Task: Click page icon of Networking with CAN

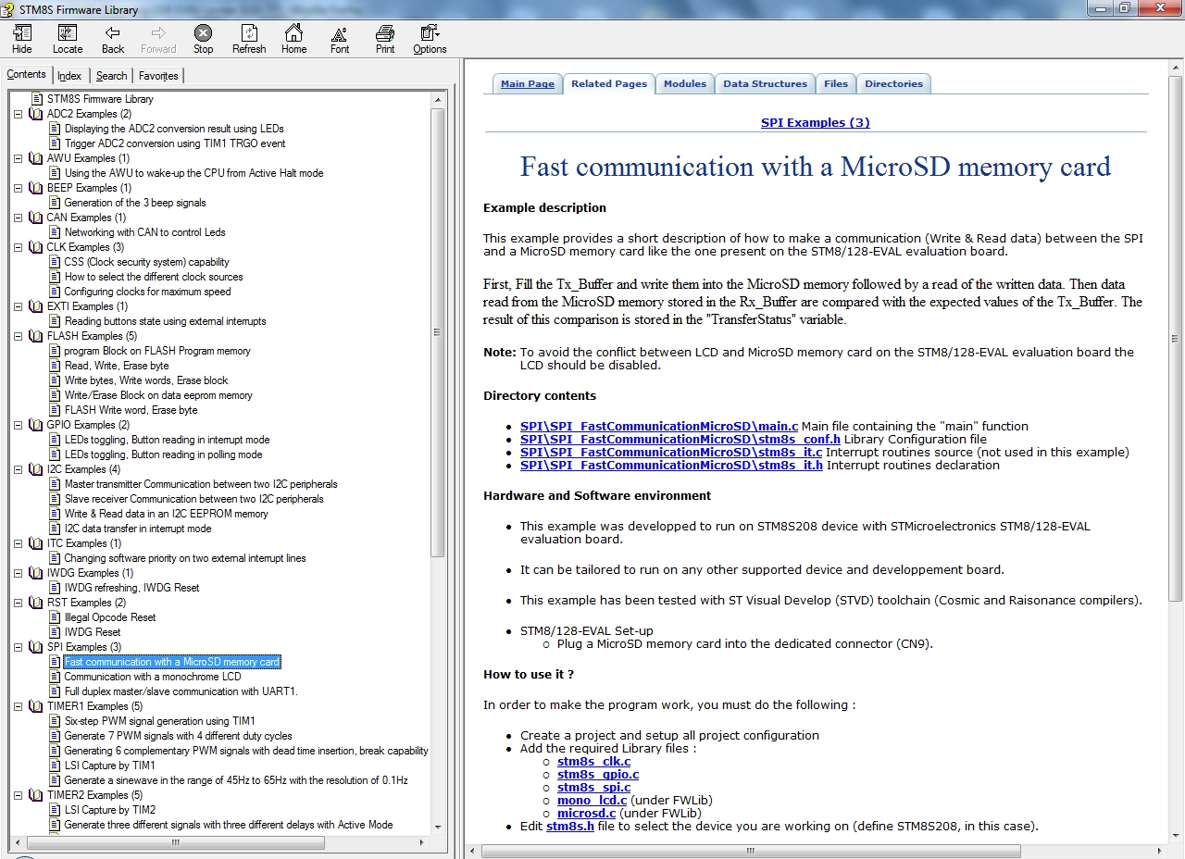Action: (55, 232)
